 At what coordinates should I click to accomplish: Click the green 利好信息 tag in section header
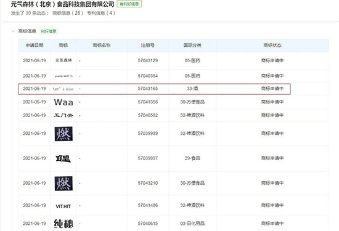point(49,31)
